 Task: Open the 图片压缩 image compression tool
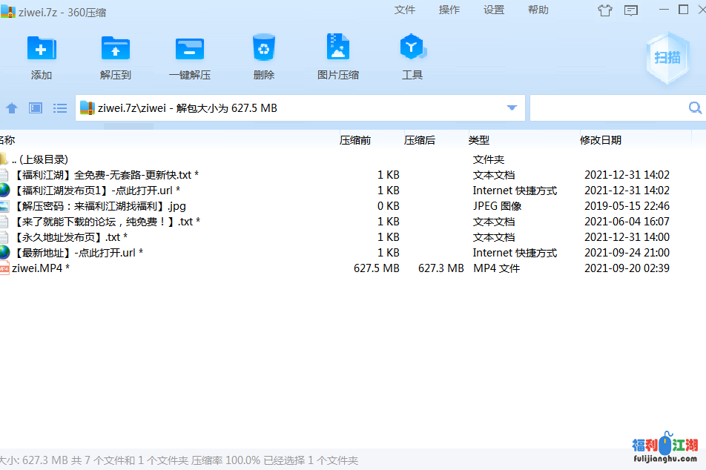coord(338,49)
